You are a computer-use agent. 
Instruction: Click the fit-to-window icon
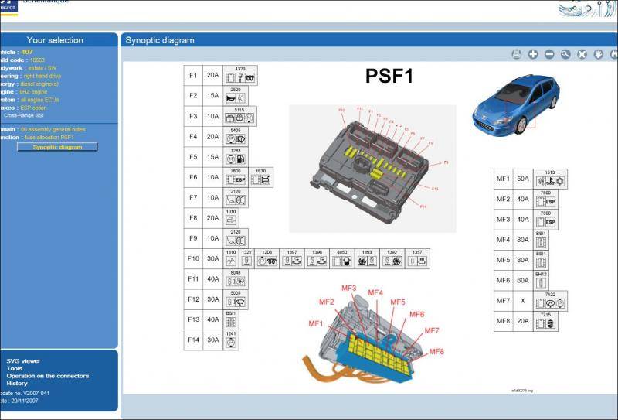point(582,54)
